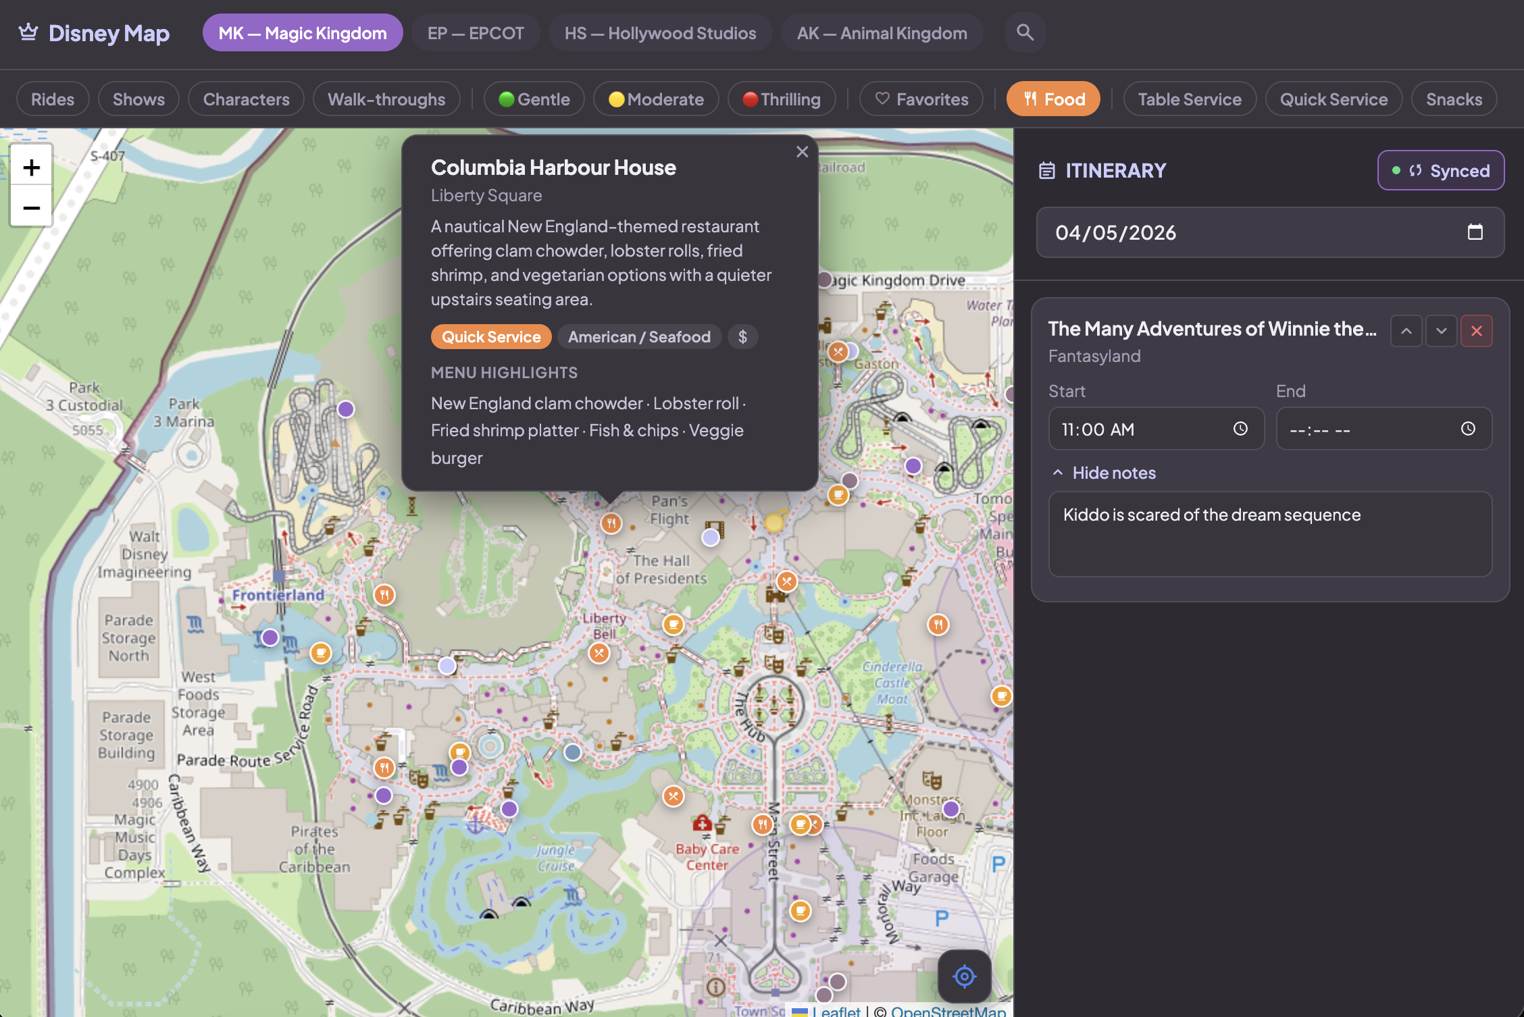This screenshot has height=1017, width=1524.
Task: Filter by Quick Service in filter bar
Action: click(1333, 99)
